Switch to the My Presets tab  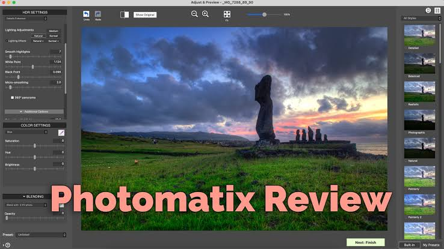pos(431,245)
